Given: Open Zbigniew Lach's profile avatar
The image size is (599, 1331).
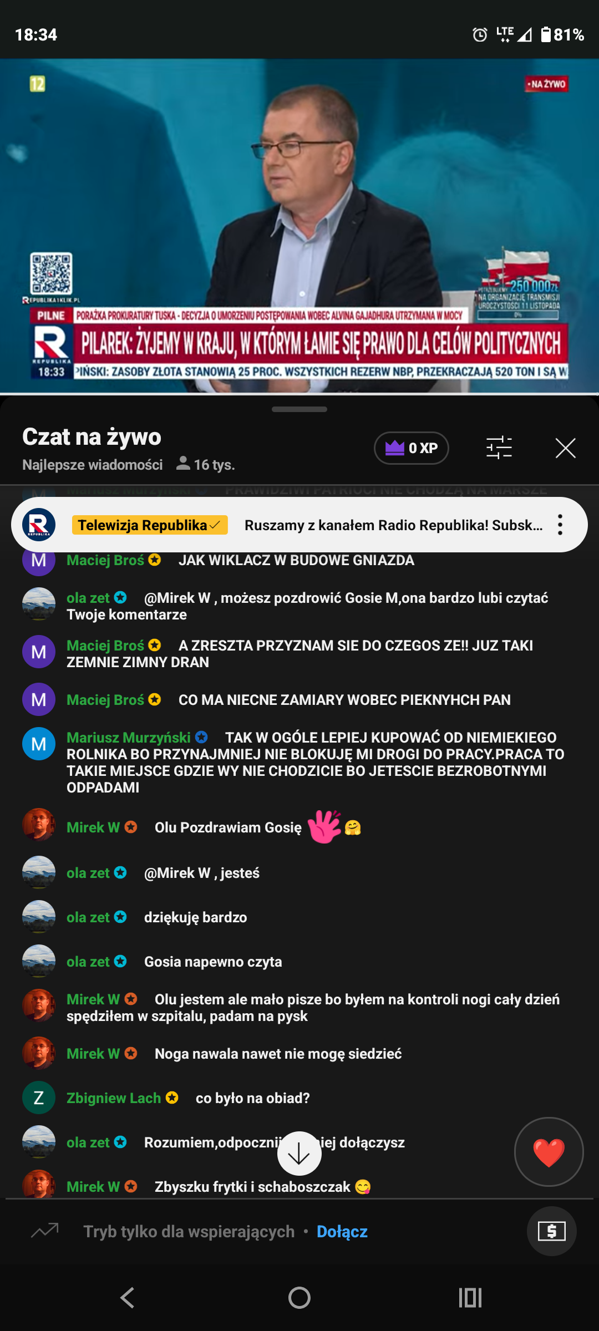Looking at the screenshot, I should pyautogui.click(x=39, y=1098).
